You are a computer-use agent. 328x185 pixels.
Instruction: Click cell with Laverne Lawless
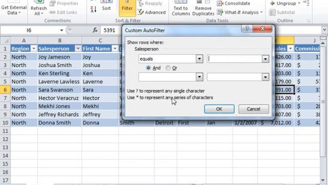click(59, 82)
